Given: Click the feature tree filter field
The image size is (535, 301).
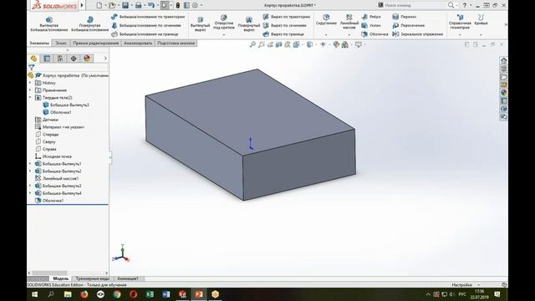Looking at the screenshot, I should point(71,67).
